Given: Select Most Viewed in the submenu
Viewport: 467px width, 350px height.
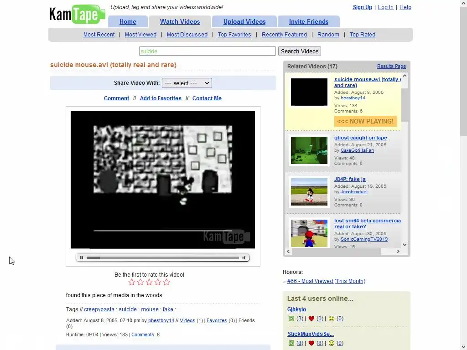Looking at the screenshot, I should 140,35.
